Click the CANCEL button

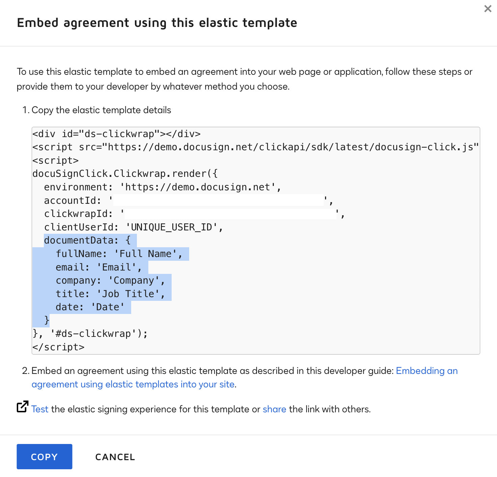pos(115,457)
